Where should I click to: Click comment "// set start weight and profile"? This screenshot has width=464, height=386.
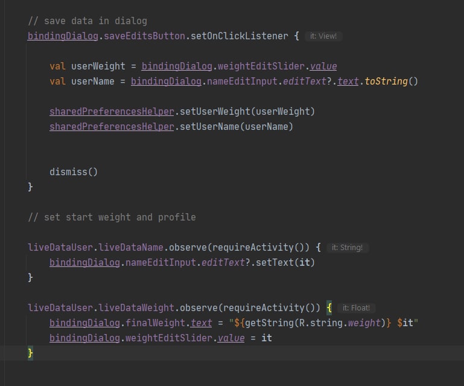click(112, 217)
